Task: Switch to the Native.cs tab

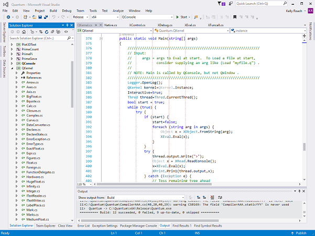Action: pyautogui.click(x=111, y=25)
